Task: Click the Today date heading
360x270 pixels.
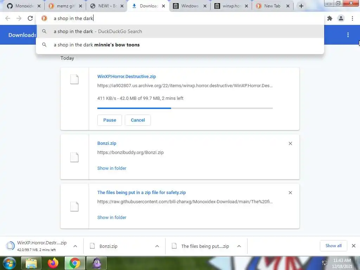Action: [67, 58]
